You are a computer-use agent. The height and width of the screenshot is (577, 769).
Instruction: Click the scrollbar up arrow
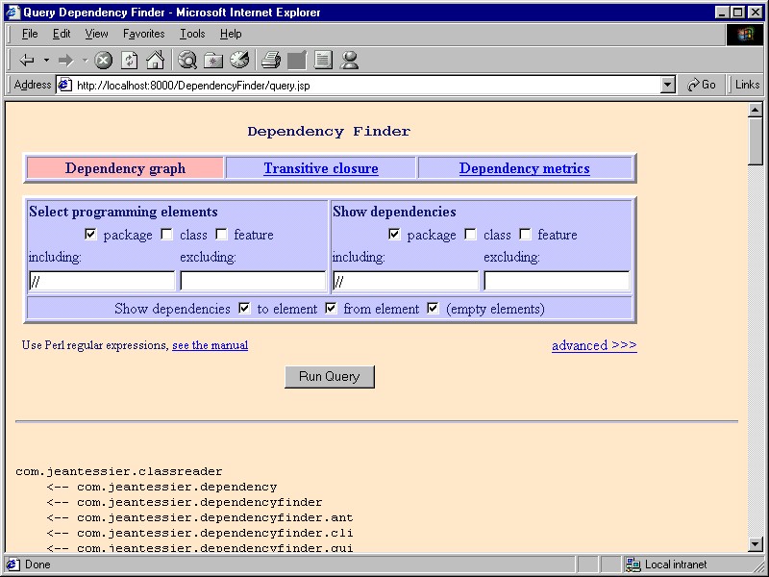pos(756,110)
